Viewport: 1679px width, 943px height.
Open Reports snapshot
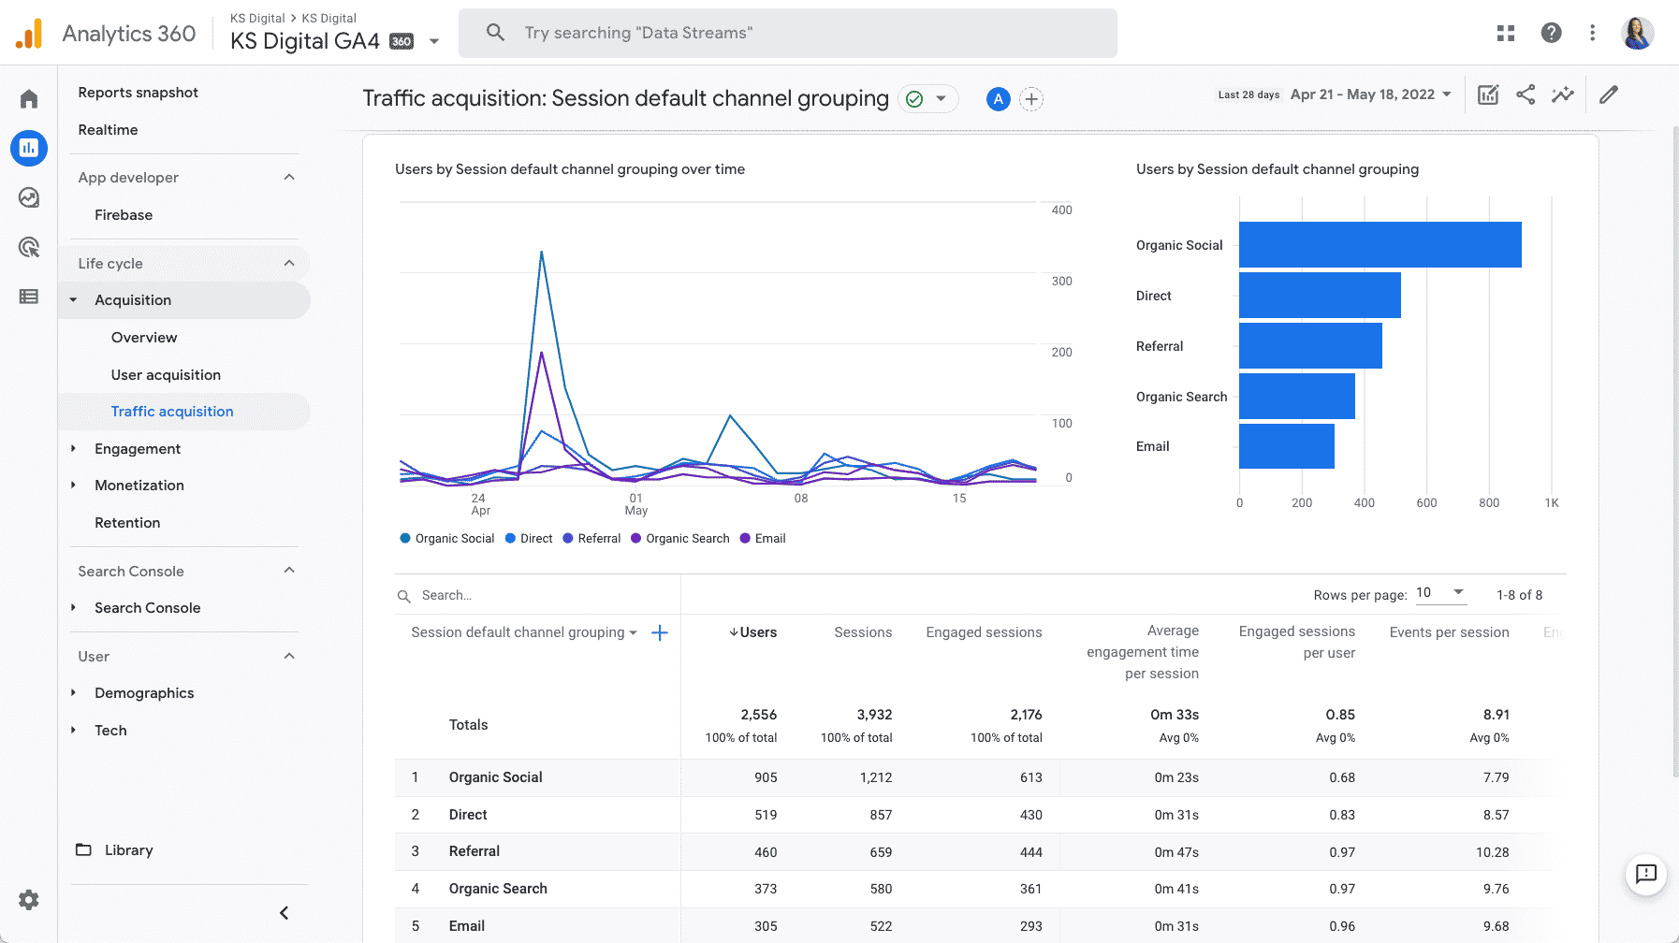pos(138,92)
